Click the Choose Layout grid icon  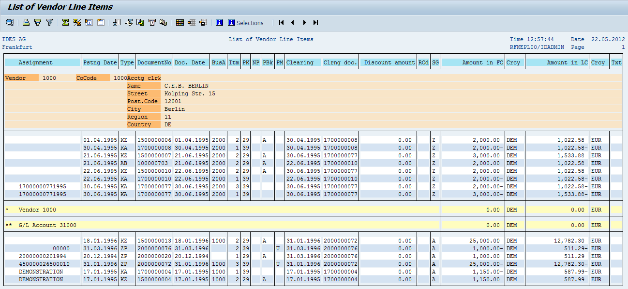click(180, 22)
